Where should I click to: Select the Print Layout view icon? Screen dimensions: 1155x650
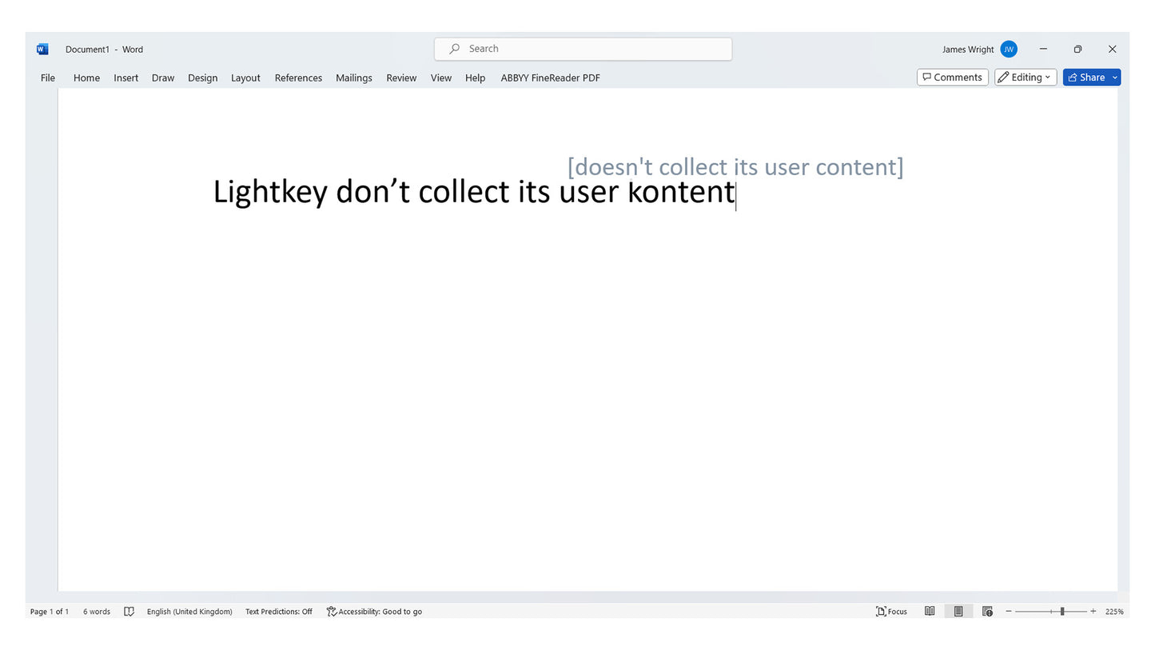[958, 612]
